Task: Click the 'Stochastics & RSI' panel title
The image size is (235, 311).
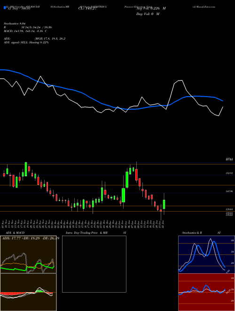Action: [x=201, y=233]
